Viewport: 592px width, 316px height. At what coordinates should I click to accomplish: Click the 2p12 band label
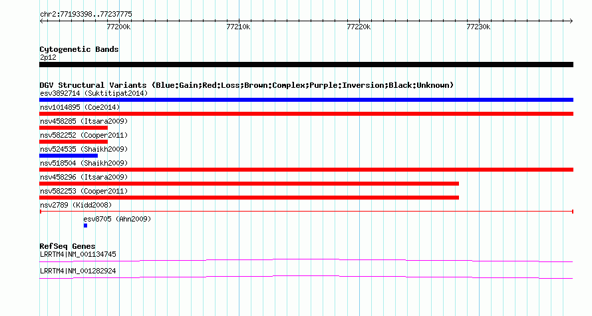click(48, 57)
